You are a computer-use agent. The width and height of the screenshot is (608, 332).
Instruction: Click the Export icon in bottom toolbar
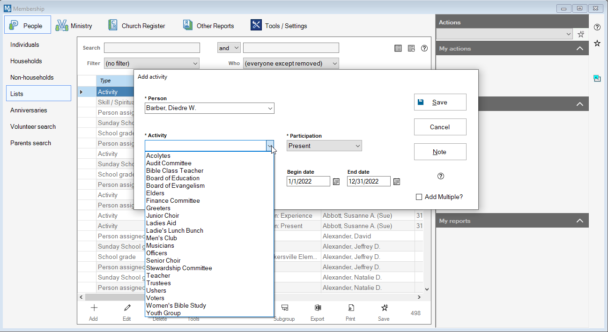pyautogui.click(x=317, y=308)
